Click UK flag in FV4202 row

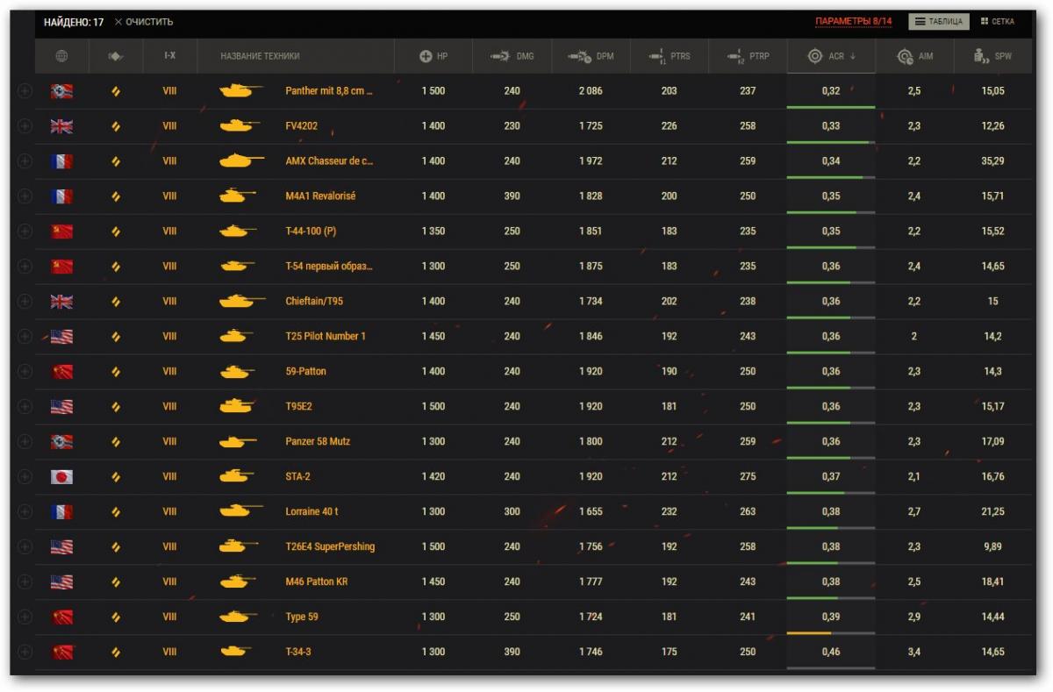[61, 126]
